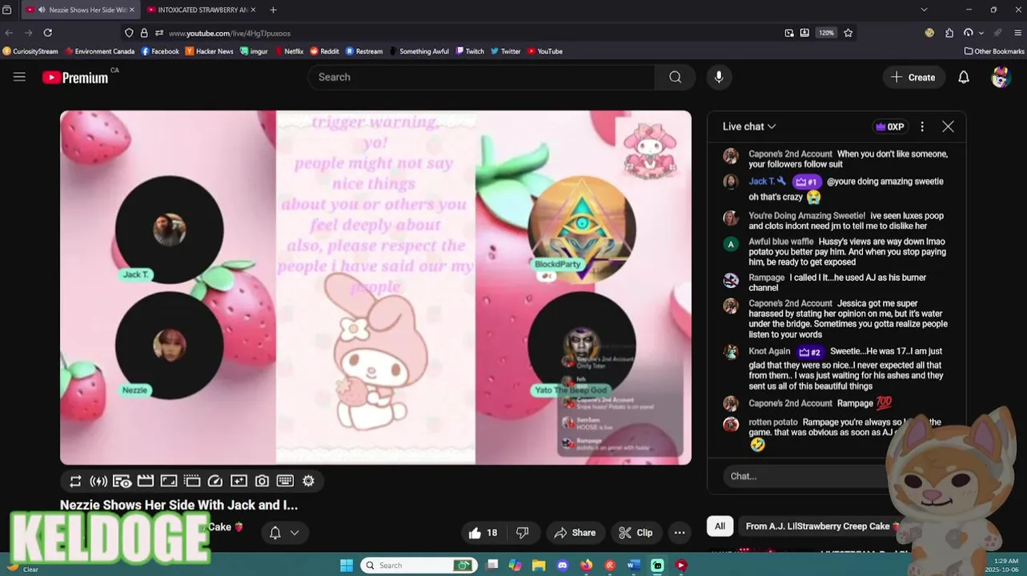The height and width of the screenshot is (576, 1027).
Task: Open Firefox application hamburger menu
Action: 1017,33
